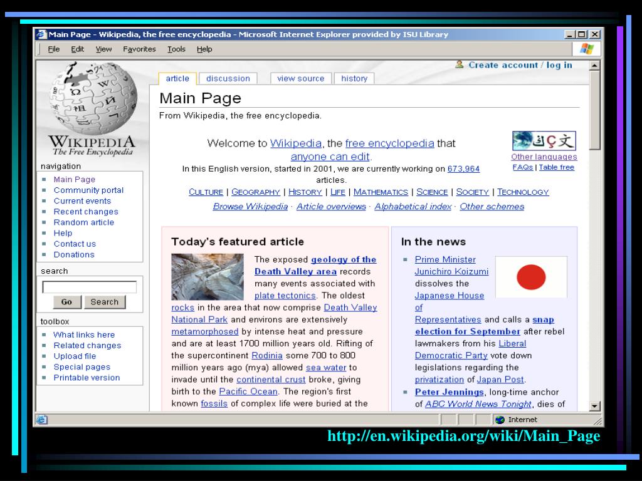Open the File menu
The height and width of the screenshot is (481, 642).
[54, 49]
